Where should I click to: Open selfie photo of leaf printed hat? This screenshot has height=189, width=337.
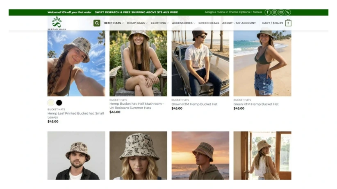[76, 63]
